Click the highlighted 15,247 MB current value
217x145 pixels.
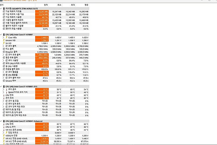(x=42, y=11)
